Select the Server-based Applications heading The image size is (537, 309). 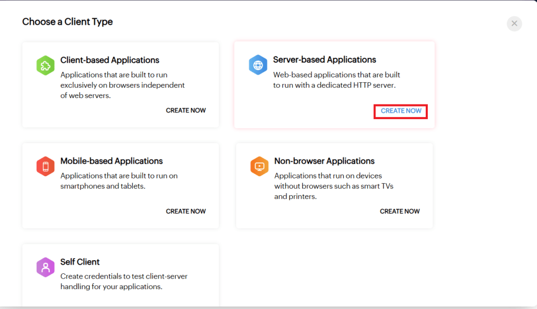[x=324, y=60]
